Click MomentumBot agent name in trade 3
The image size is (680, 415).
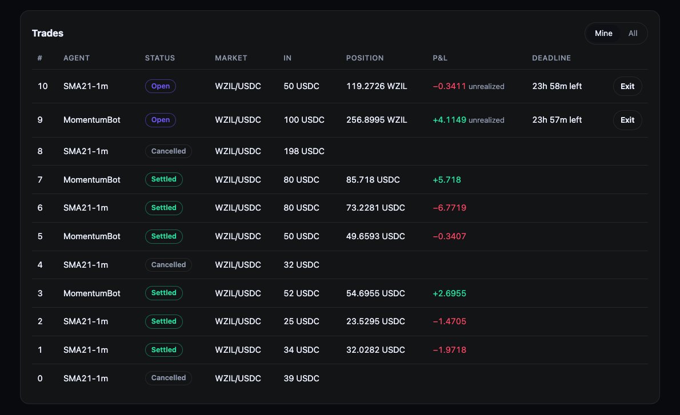pyautogui.click(x=92, y=293)
